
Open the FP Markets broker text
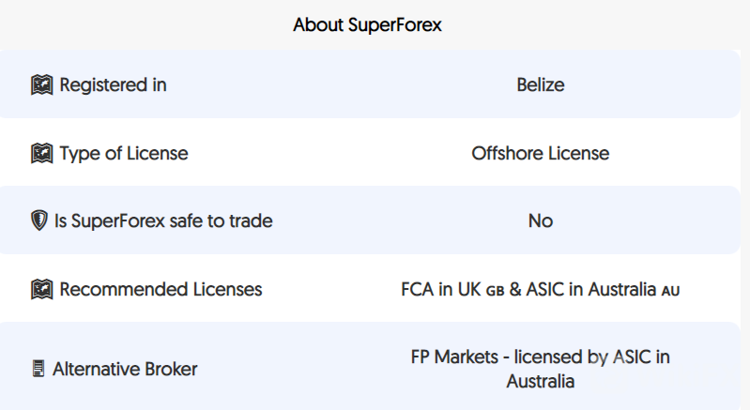[x=452, y=357]
